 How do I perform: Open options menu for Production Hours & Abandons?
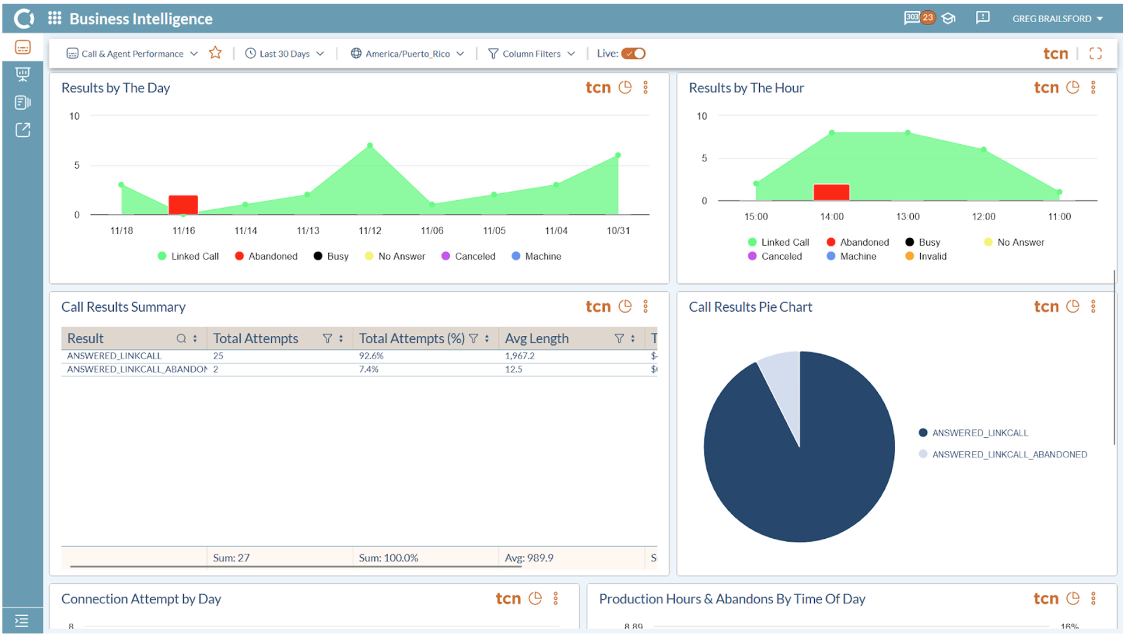pyautogui.click(x=1094, y=598)
